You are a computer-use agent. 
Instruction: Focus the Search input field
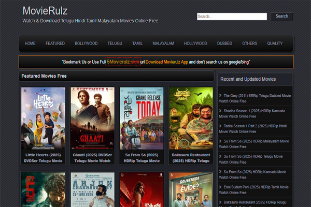pyautogui.click(x=232, y=17)
